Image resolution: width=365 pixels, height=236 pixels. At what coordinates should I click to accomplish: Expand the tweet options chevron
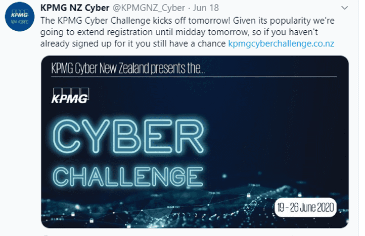(345, 8)
